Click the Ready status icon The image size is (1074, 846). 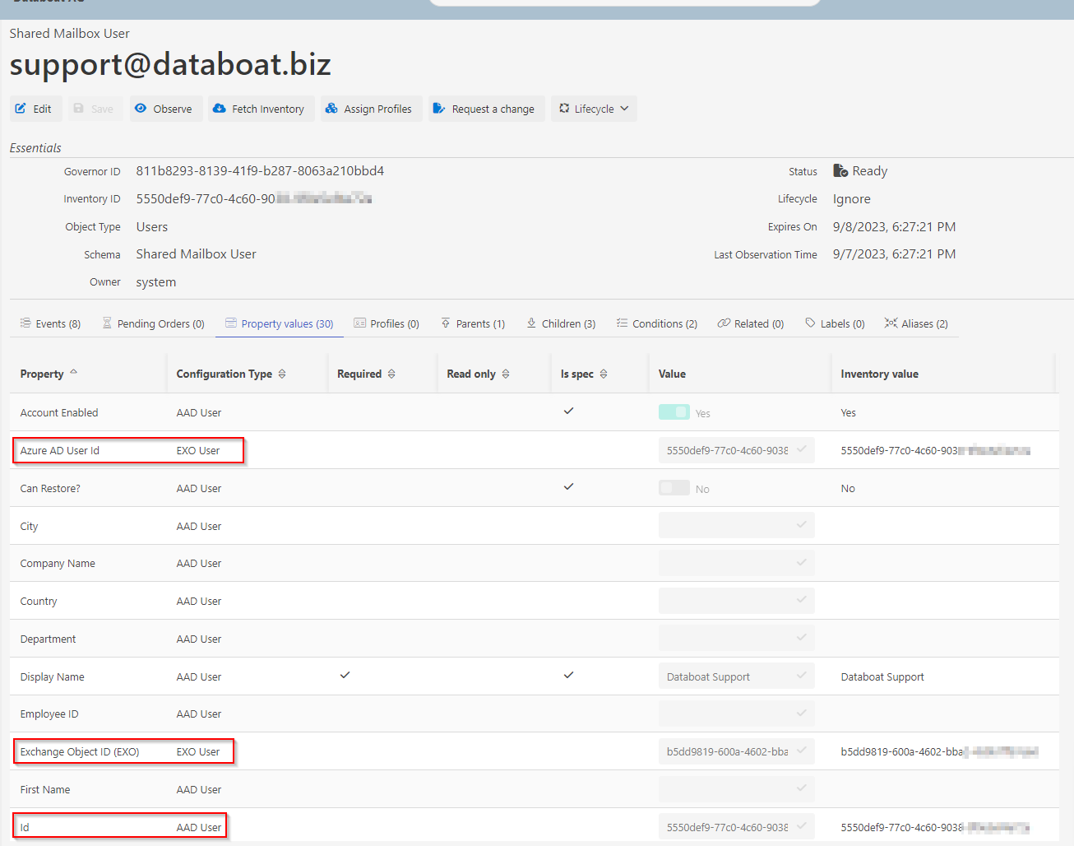pos(840,171)
